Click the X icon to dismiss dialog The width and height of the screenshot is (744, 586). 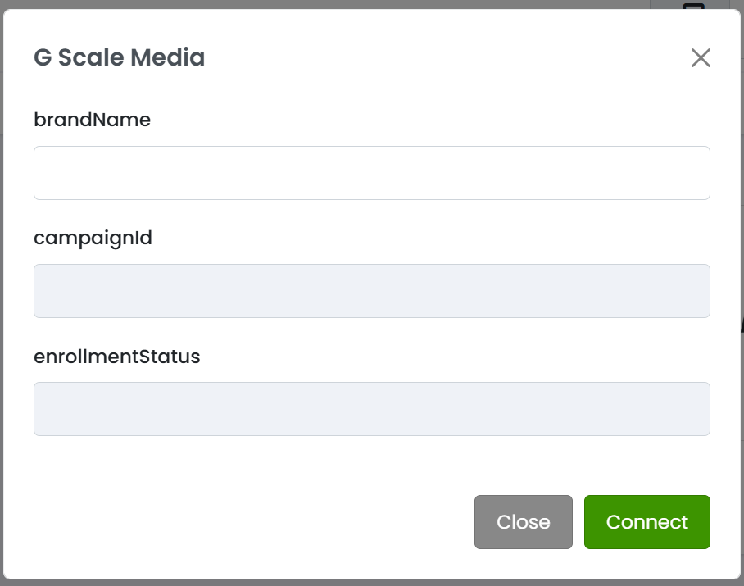coord(701,57)
